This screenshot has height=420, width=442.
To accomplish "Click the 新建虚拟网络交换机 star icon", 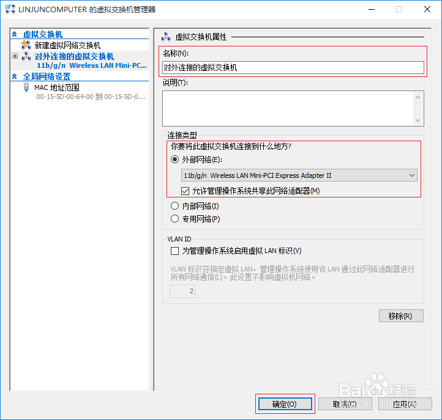I will point(26,45).
